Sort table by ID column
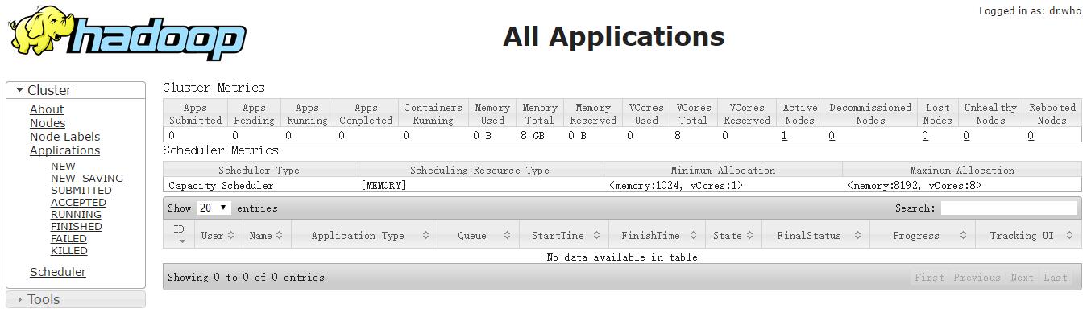 [x=179, y=234]
